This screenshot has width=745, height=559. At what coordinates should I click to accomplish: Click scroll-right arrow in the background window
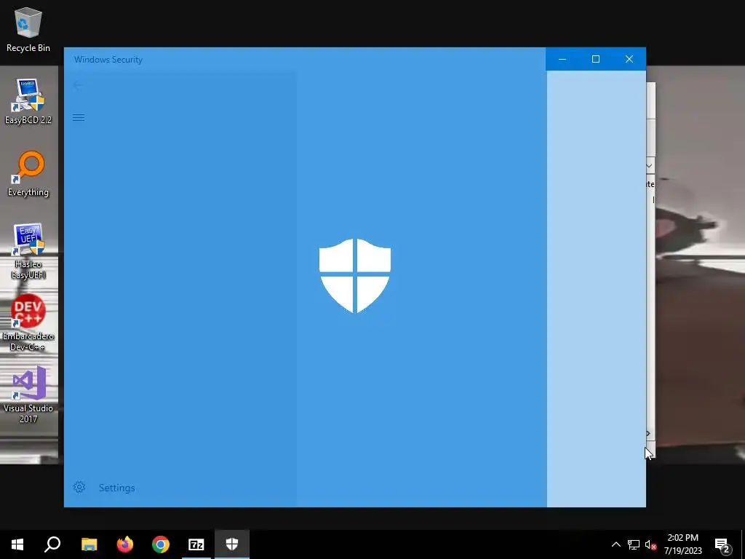click(x=648, y=433)
